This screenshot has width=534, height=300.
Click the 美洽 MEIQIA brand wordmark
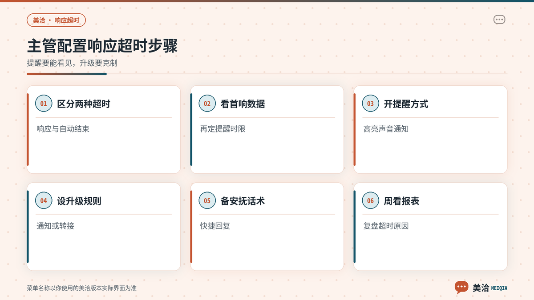pos(489,288)
